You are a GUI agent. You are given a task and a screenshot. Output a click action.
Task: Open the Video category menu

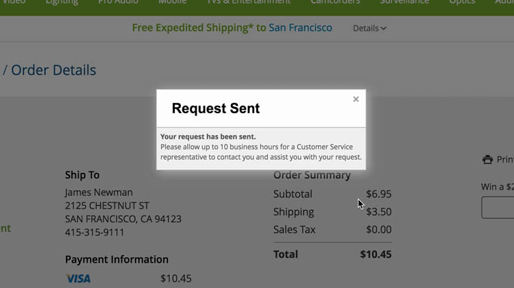(x=14, y=2)
